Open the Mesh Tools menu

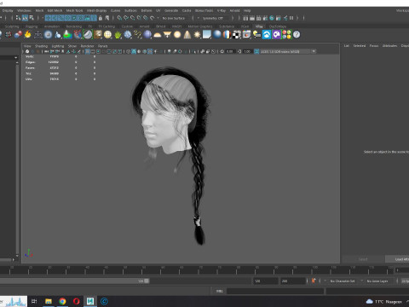74,10
